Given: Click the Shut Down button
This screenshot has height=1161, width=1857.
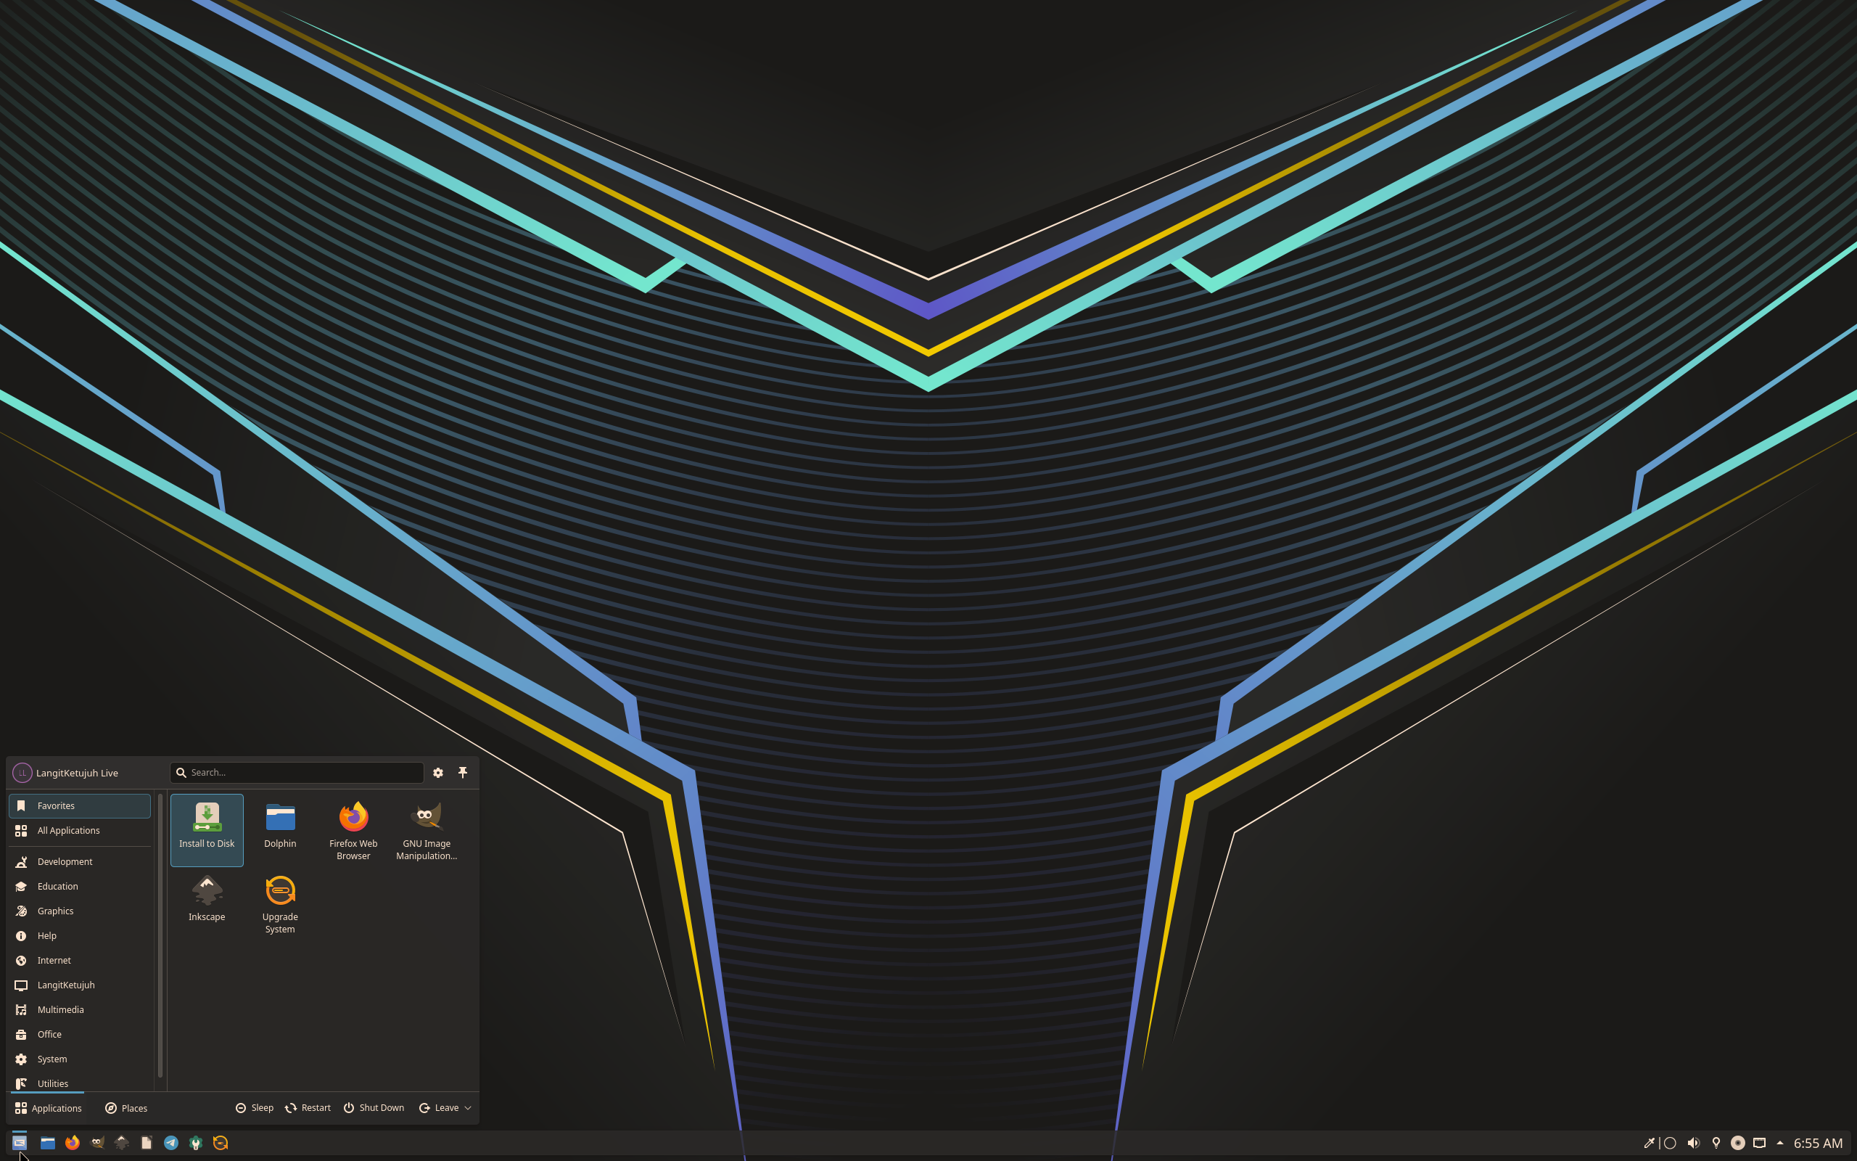Looking at the screenshot, I should pyautogui.click(x=374, y=1108).
